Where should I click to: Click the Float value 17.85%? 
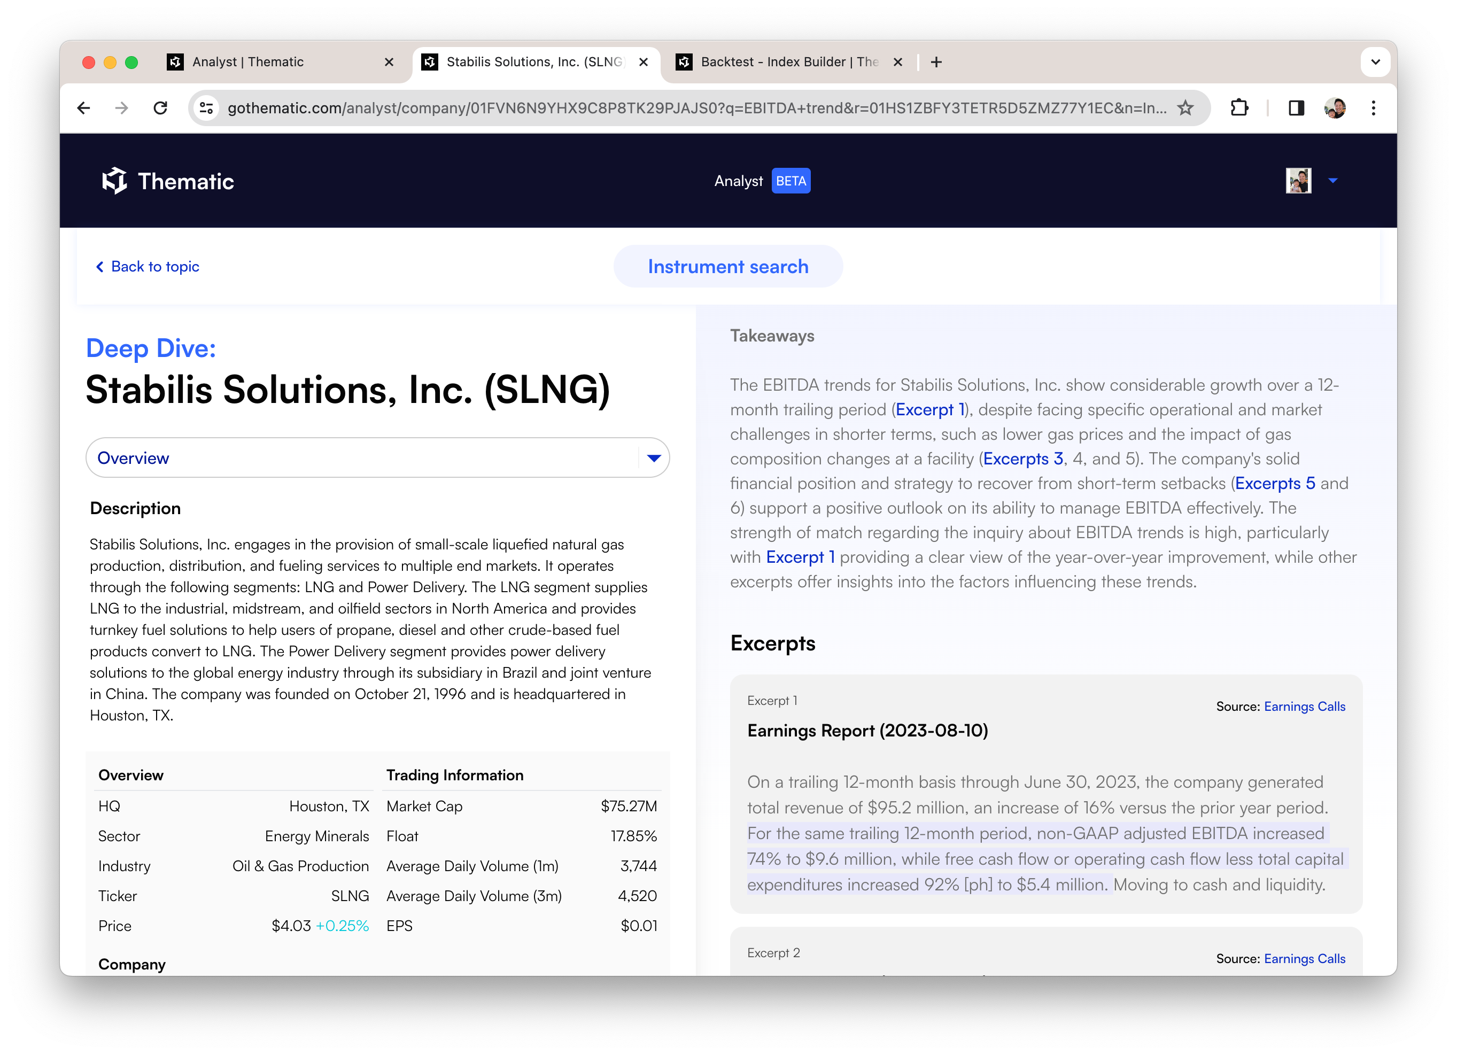(633, 836)
